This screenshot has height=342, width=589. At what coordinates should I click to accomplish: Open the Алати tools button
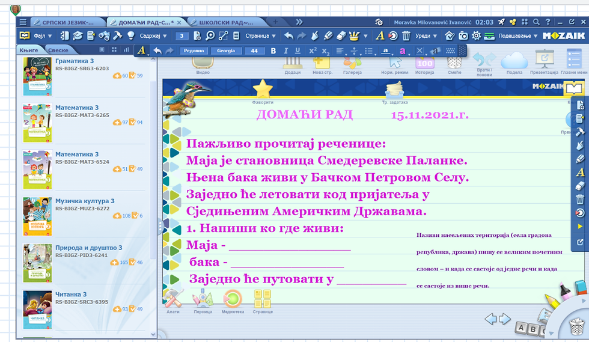173,301
